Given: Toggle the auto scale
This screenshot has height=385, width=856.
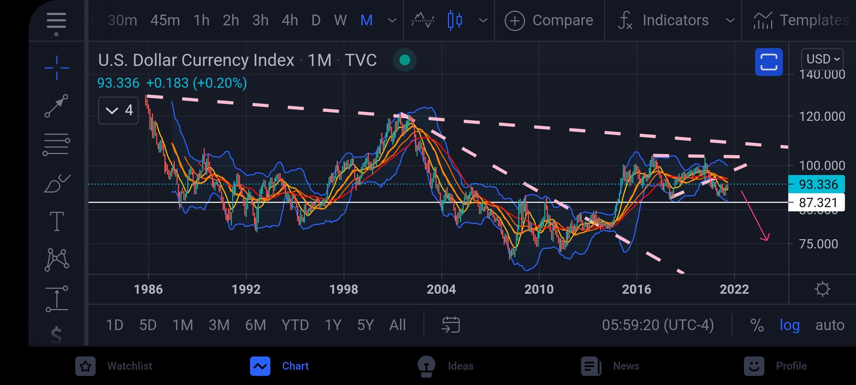Looking at the screenshot, I should coord(830,325).
